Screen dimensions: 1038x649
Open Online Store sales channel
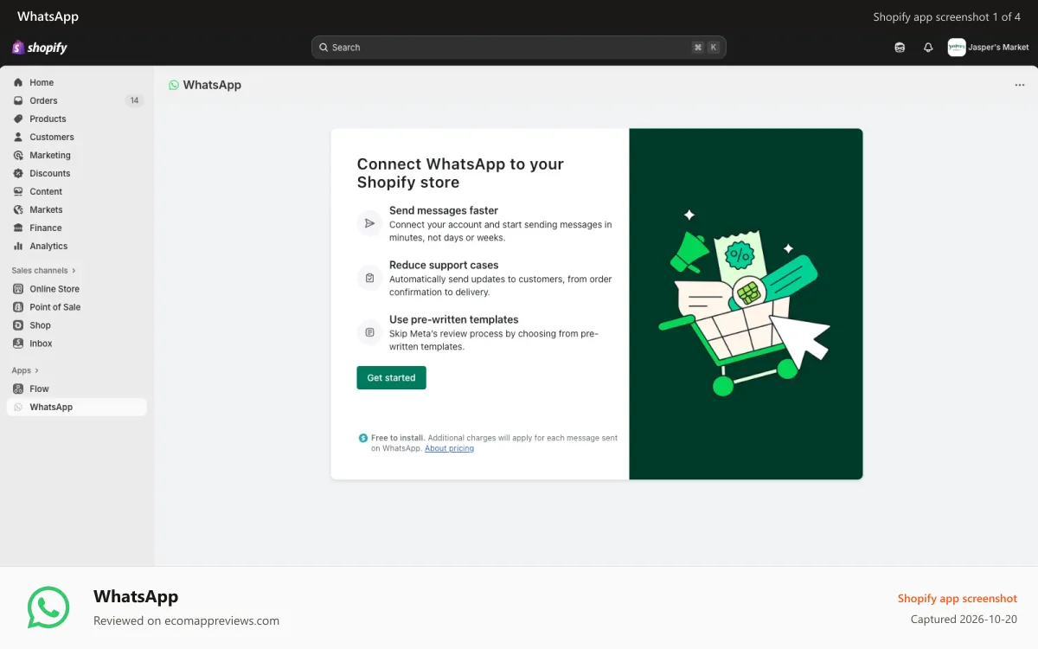pyautogui.click(x=54, y=289)
